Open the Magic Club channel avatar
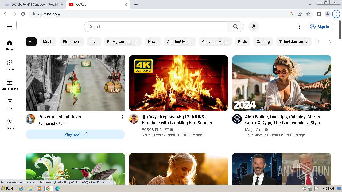Screen dimensions: 342x192 tap(237, 119)
